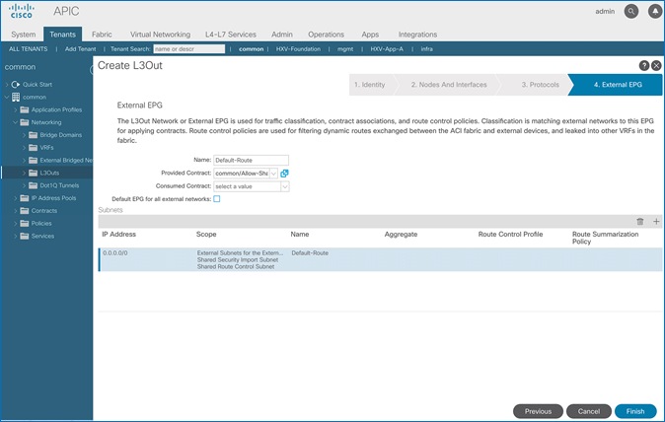Click the Add Tenant link
Image resolution: width=665 pixels, height=422 pixels.
[80, 49]
